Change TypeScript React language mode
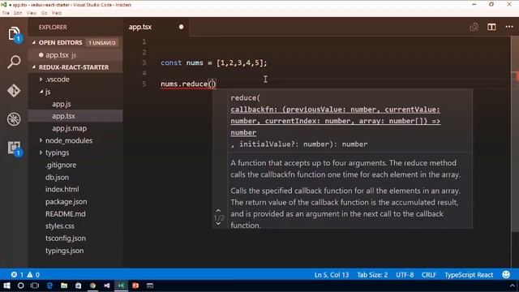The height and width of the screenshot is (292, 519). [x=469, y=275]
